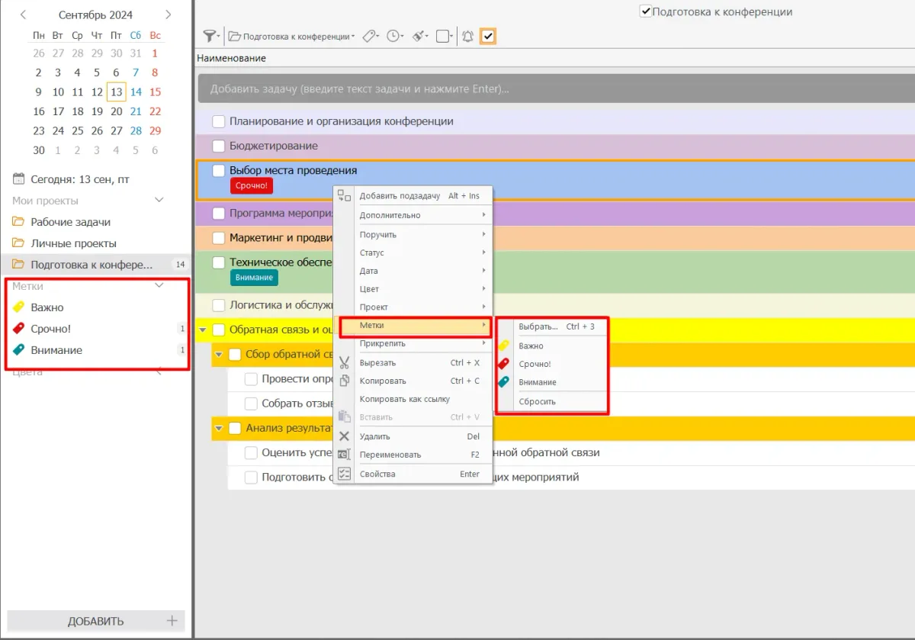Screen dimensions: 915x640
Task: Collapse the Обратная связь task tree arrow
Action: [x=203, y=330]
